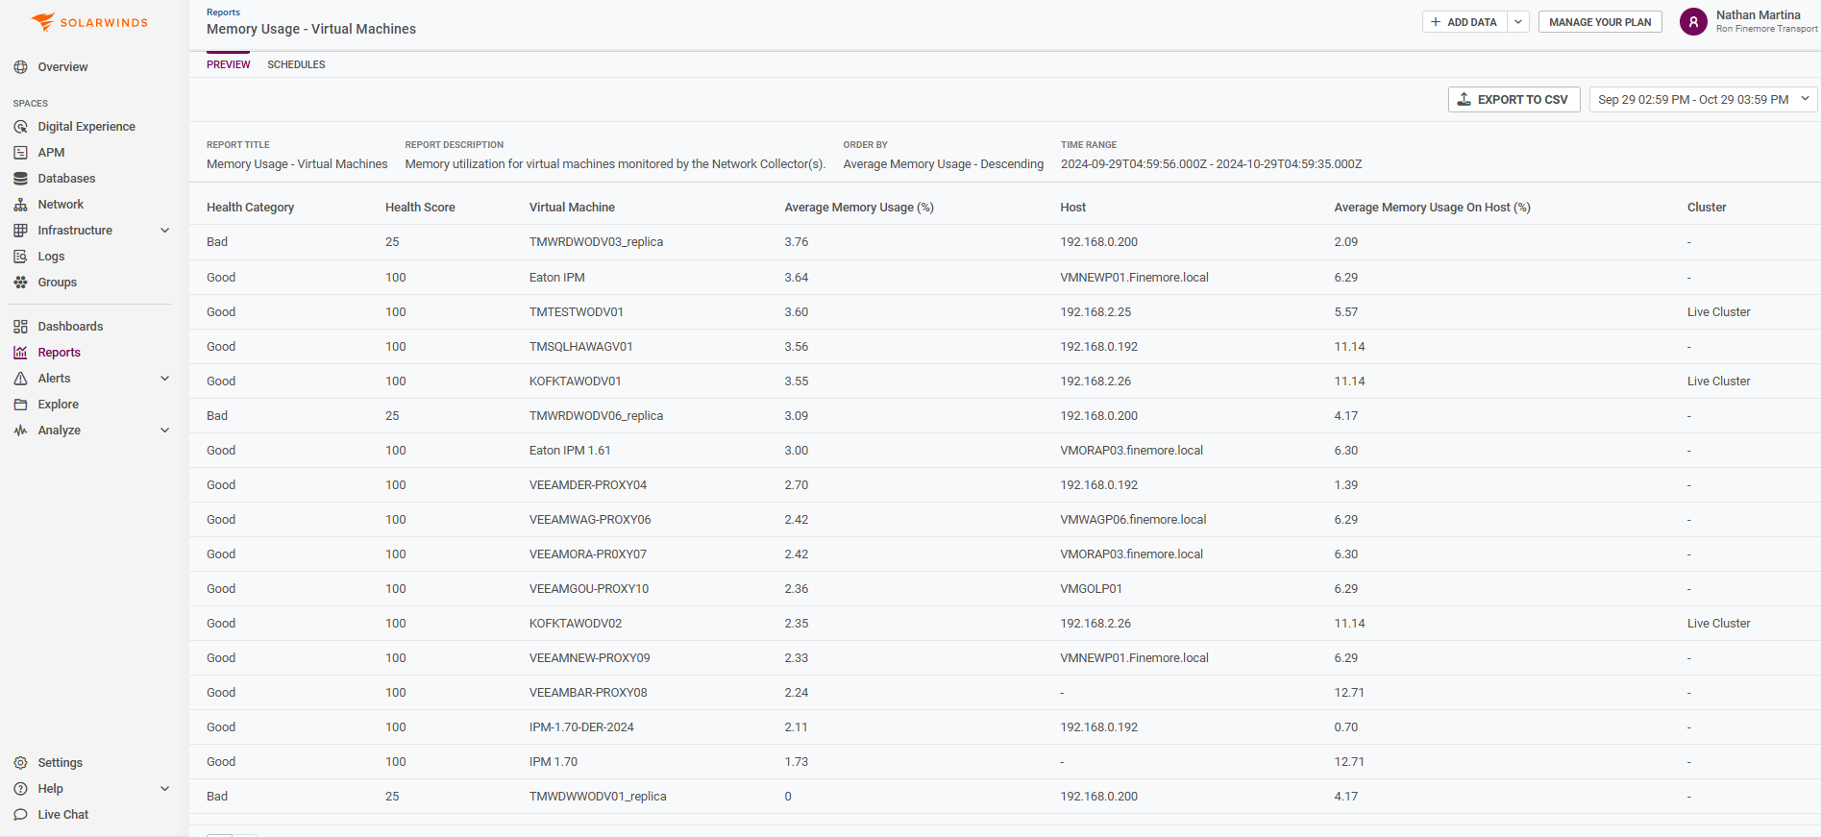Screen dimensions: 1821x837
Task: Click the Infrastructure grid icon
Action: [x=20, y=231]
